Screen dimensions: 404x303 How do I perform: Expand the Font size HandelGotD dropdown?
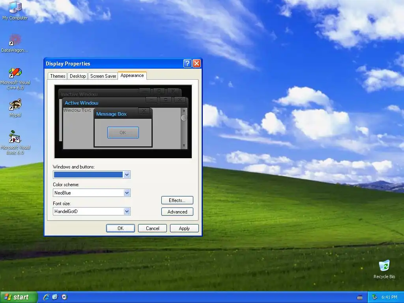tap(127, 211)
